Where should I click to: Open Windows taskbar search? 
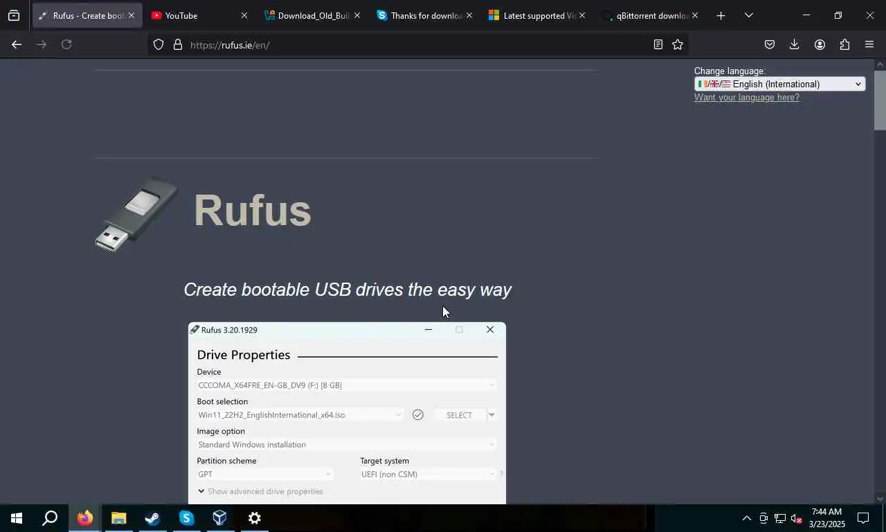pyautogui.click(x=50, y=518)
